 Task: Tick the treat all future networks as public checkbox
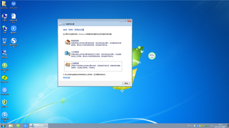[64, 75]
